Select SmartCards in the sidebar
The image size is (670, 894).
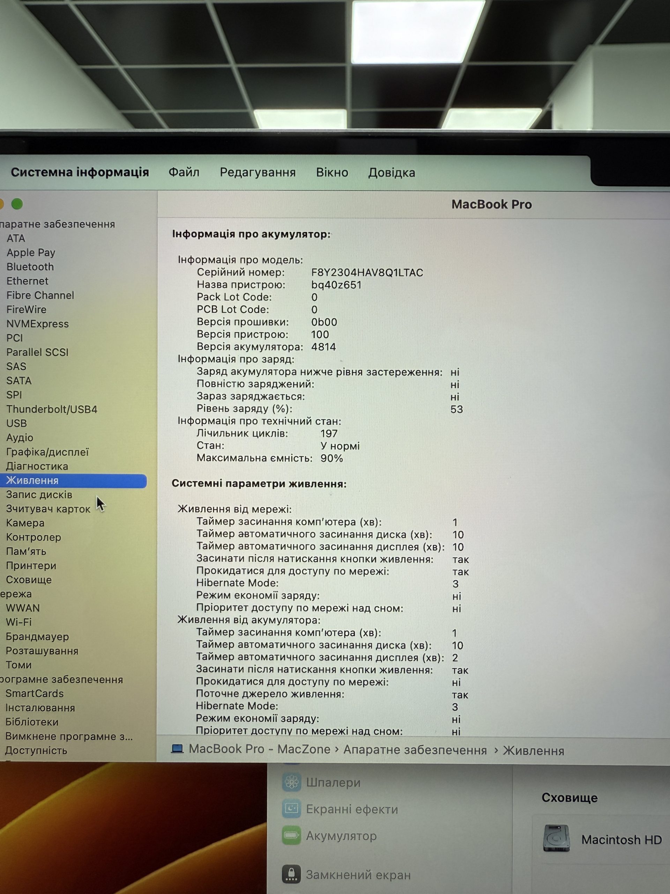(34, 693)
